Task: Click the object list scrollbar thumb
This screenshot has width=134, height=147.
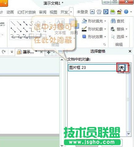Action: pos(128,99)
